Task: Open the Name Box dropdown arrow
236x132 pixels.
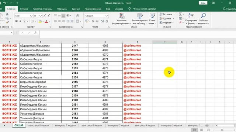Action: [11, 33]
